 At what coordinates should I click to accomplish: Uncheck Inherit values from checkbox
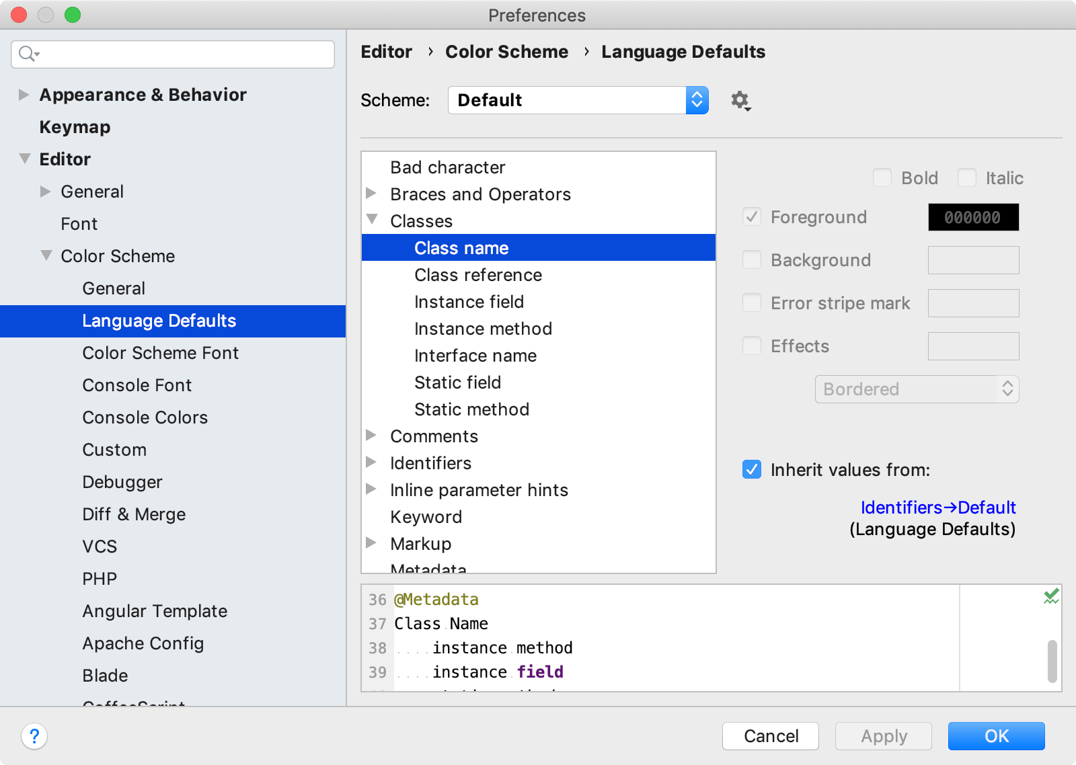pyautogui.click(x=752, y=469)
